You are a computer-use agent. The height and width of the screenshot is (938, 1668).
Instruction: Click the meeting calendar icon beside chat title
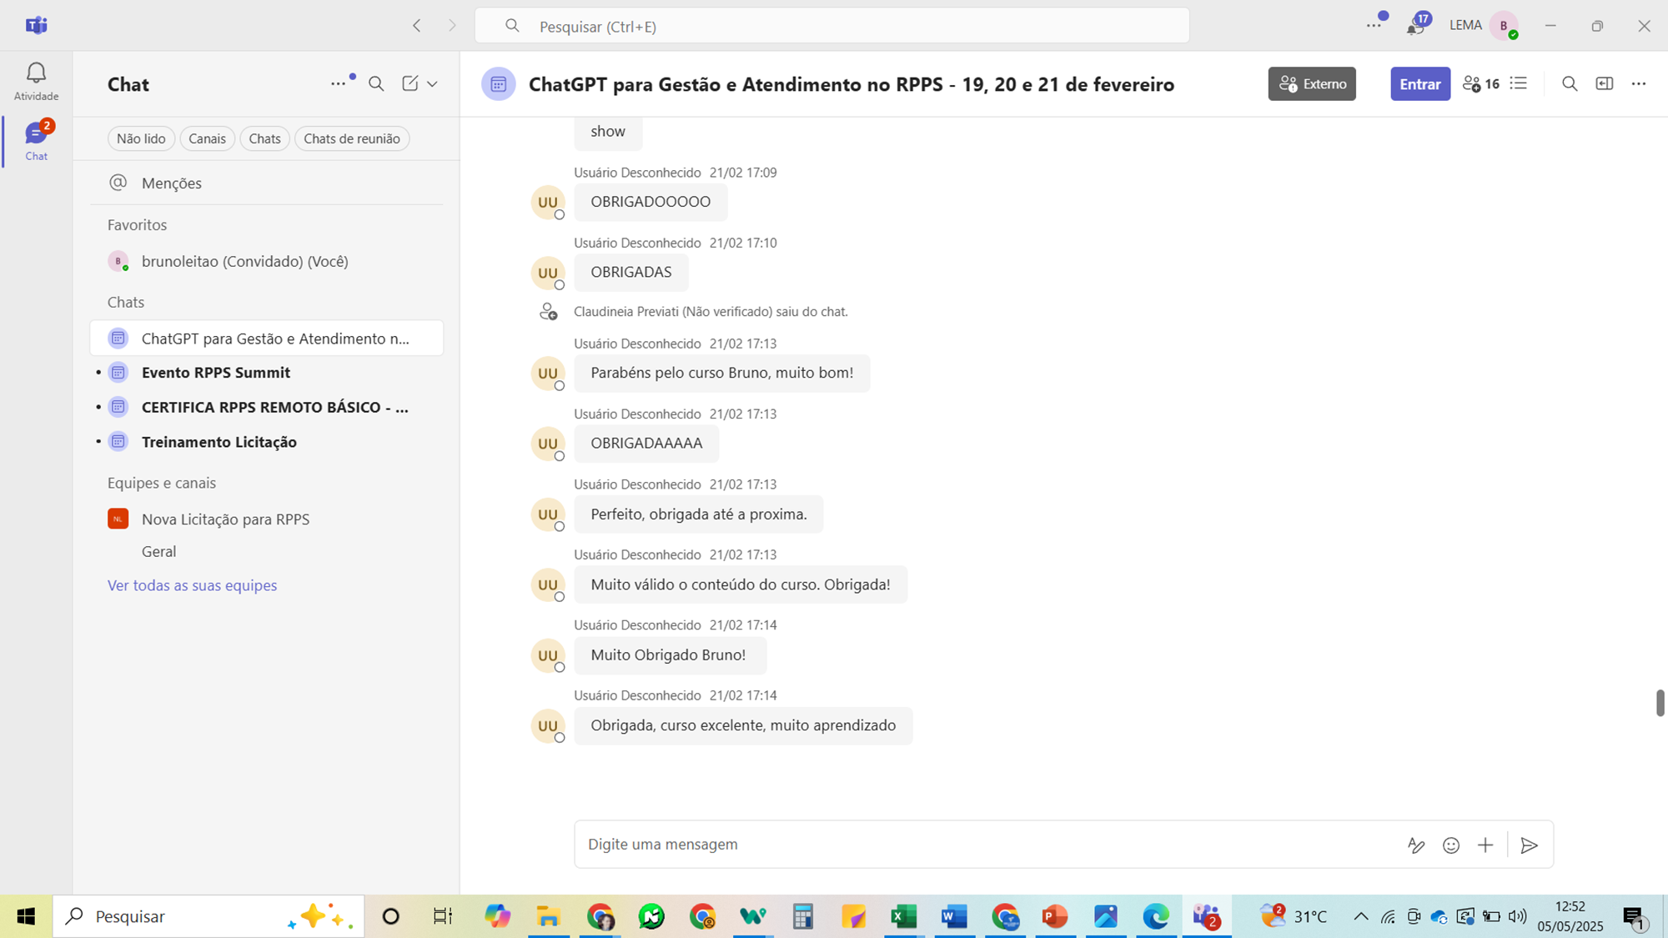pos(498,84)
